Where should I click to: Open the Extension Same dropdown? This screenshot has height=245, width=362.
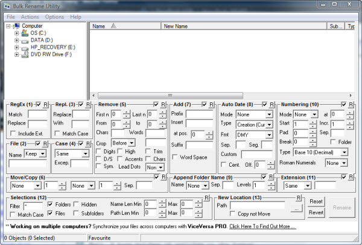click(308, 186)
